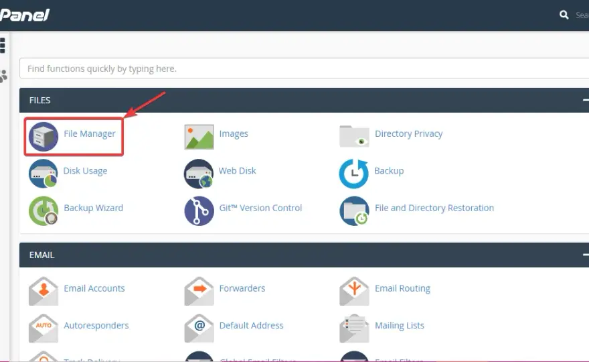The width and height of the screenshot is (589, 362).
Task: Click the Email Routing link
Action: (403, 288)
